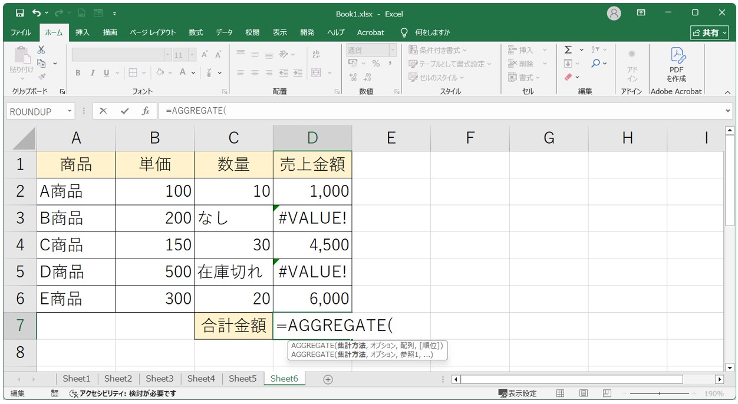Click the Cut scissors icon
The width and height of the screenshot is (738, 404).
41,50
